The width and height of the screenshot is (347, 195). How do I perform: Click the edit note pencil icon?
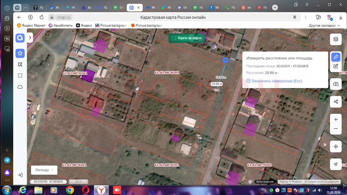(335, 66)
